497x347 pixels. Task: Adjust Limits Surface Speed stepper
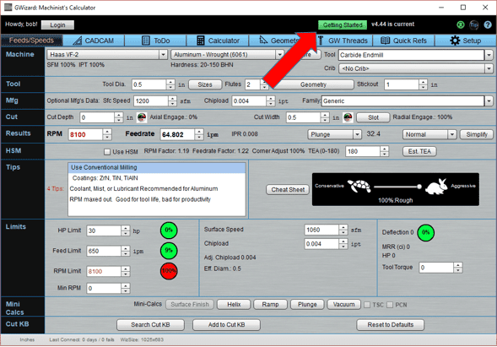tap(343, 230)
